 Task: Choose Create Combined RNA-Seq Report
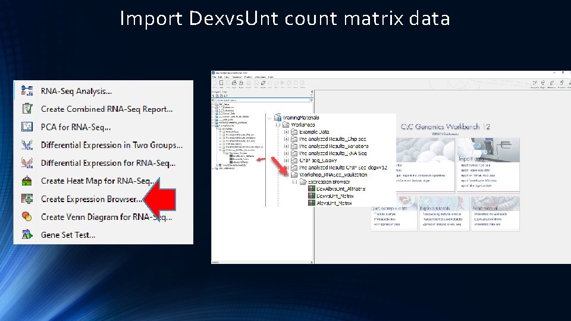click(106, 109)
